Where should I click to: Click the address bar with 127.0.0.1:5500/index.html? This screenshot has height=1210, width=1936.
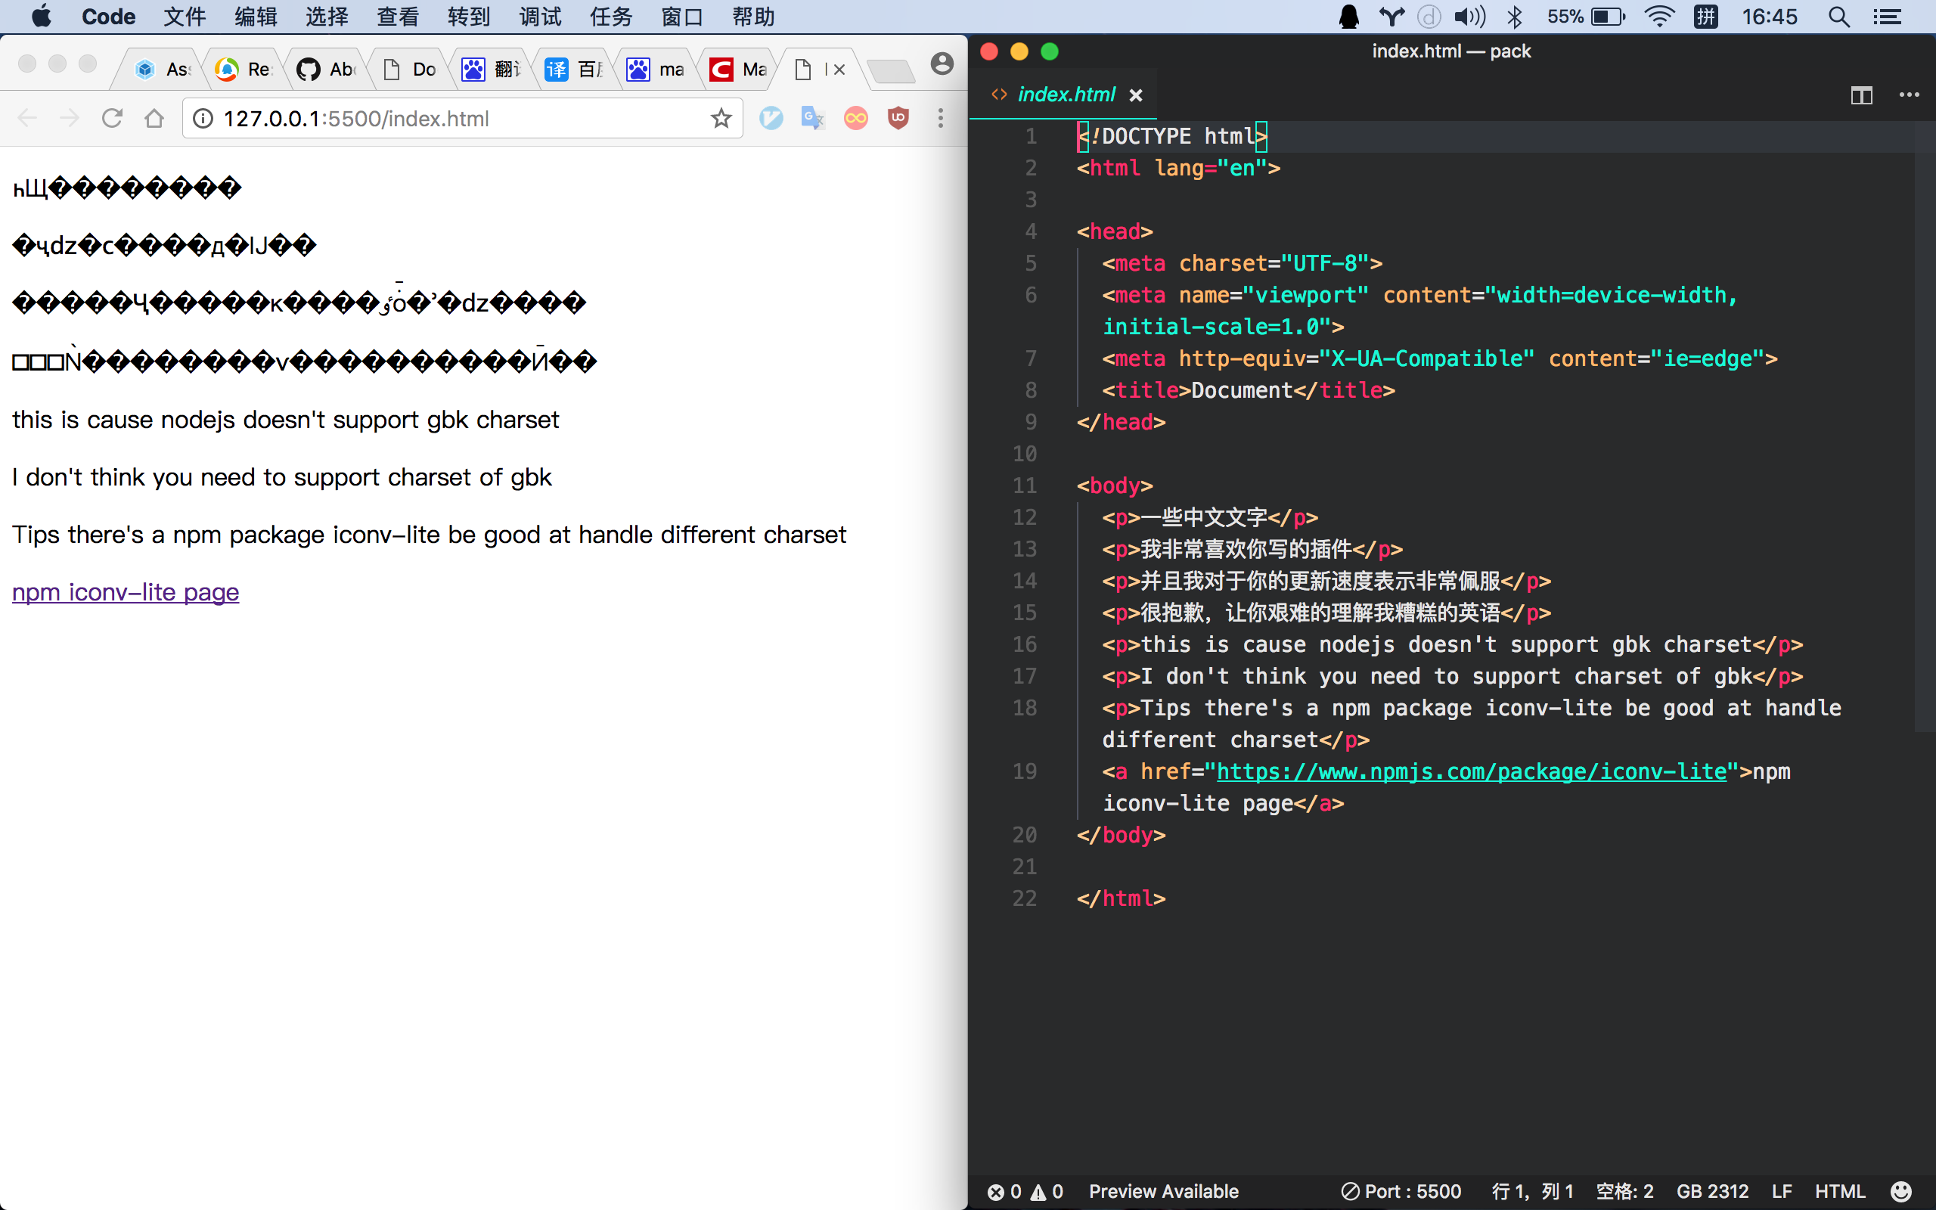click(x=461, y=119)
